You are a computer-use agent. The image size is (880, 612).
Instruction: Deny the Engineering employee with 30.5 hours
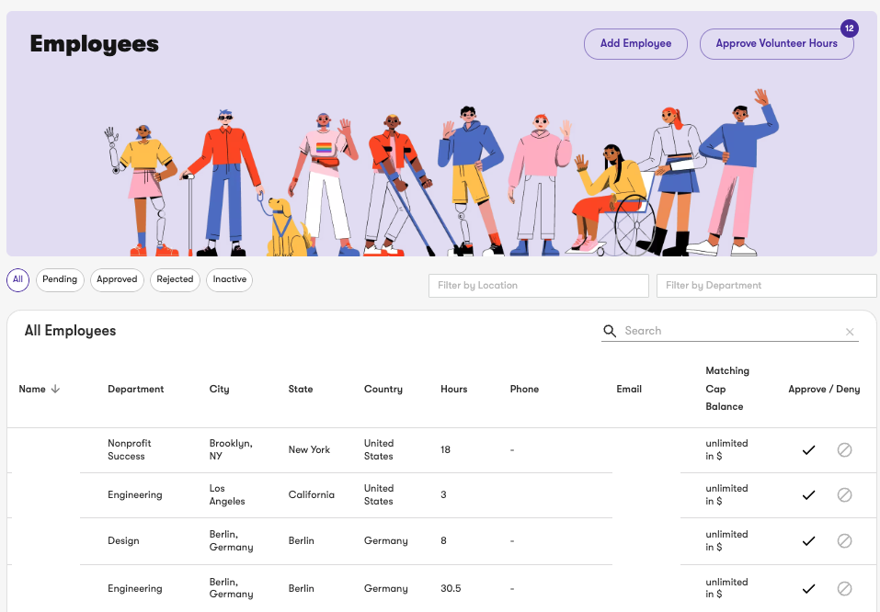[844, 588]
